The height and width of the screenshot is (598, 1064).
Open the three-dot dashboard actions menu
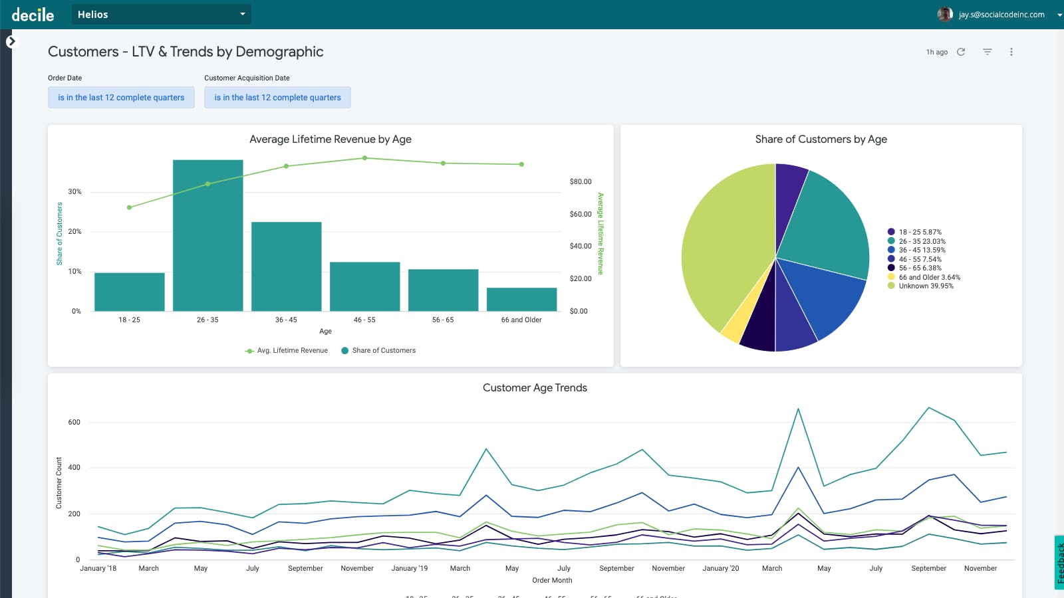point(1011,52)
